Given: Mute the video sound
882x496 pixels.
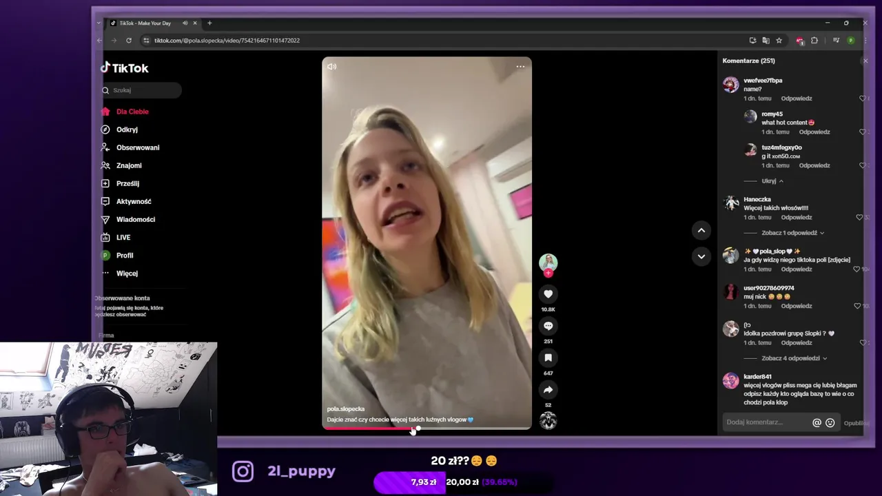Looking at the screenshot, I should coord(332,67).
